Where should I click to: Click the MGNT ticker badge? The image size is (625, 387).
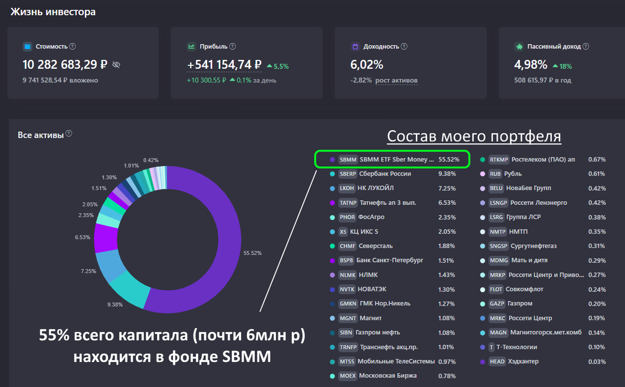click(347, 318)
